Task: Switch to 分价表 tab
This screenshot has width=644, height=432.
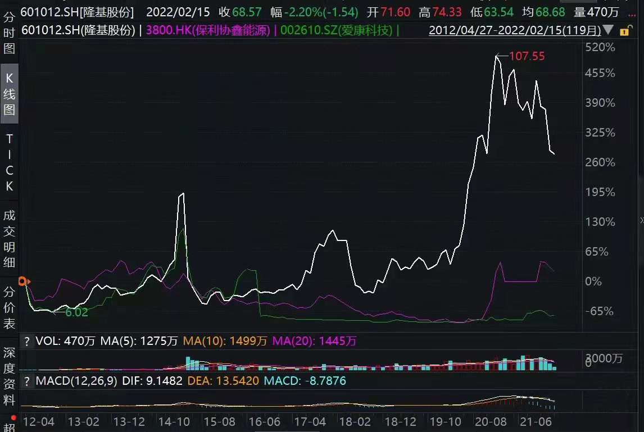Action: coord(10,307)
